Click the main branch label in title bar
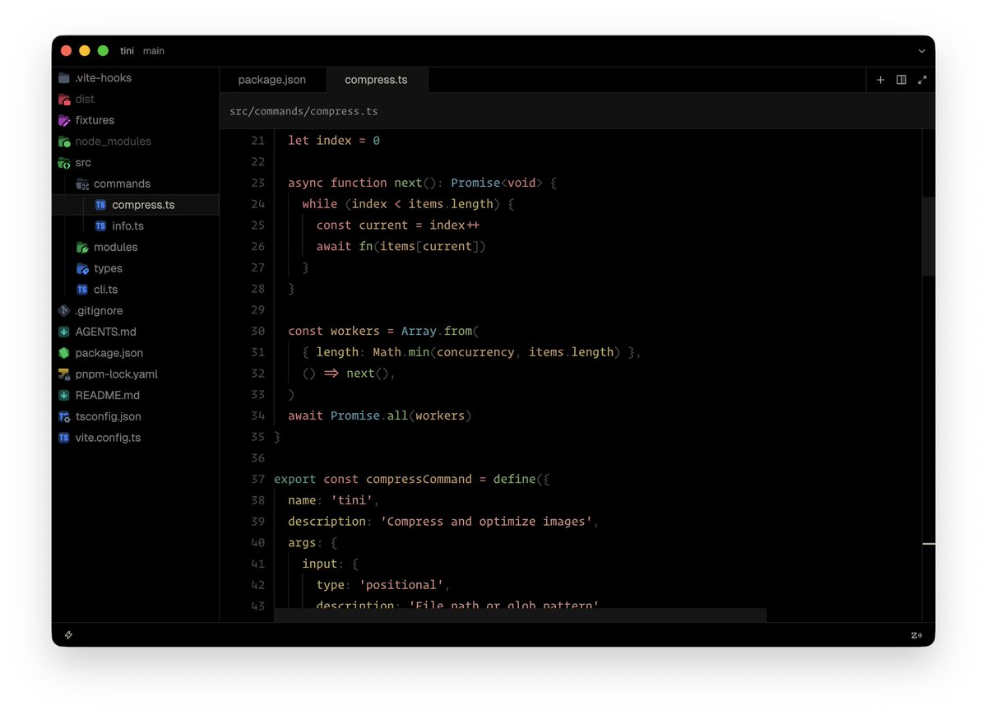The image size is (987, 715). pos(154,51)
